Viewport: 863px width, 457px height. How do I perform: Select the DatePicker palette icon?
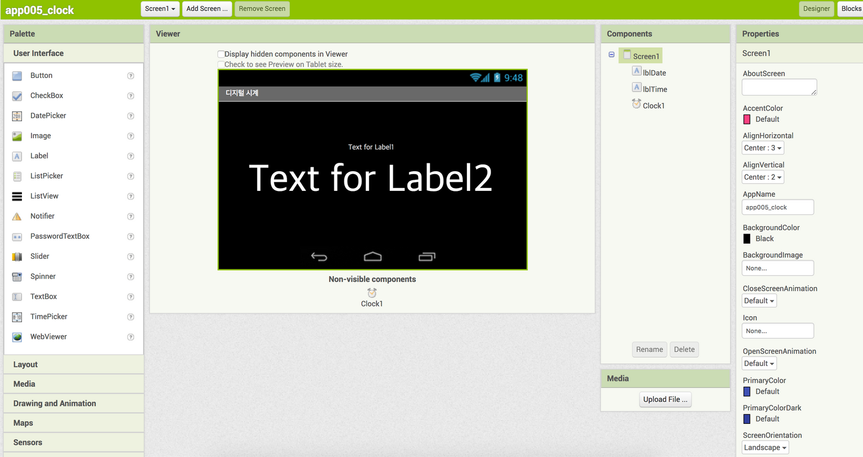pos(17,116)
